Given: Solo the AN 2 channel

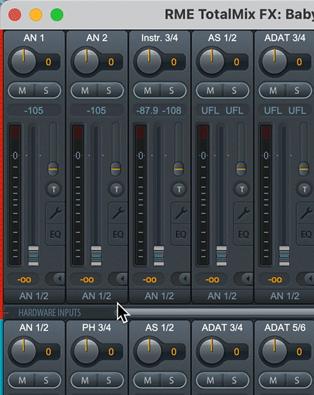Looking at the screenshot, I should click(109, 91).
